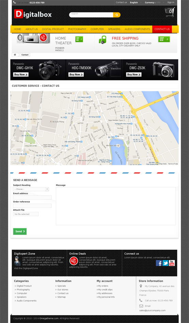Focus the Email address field
Viewport: 189px width, 323px height.
(x=32, y=198)
